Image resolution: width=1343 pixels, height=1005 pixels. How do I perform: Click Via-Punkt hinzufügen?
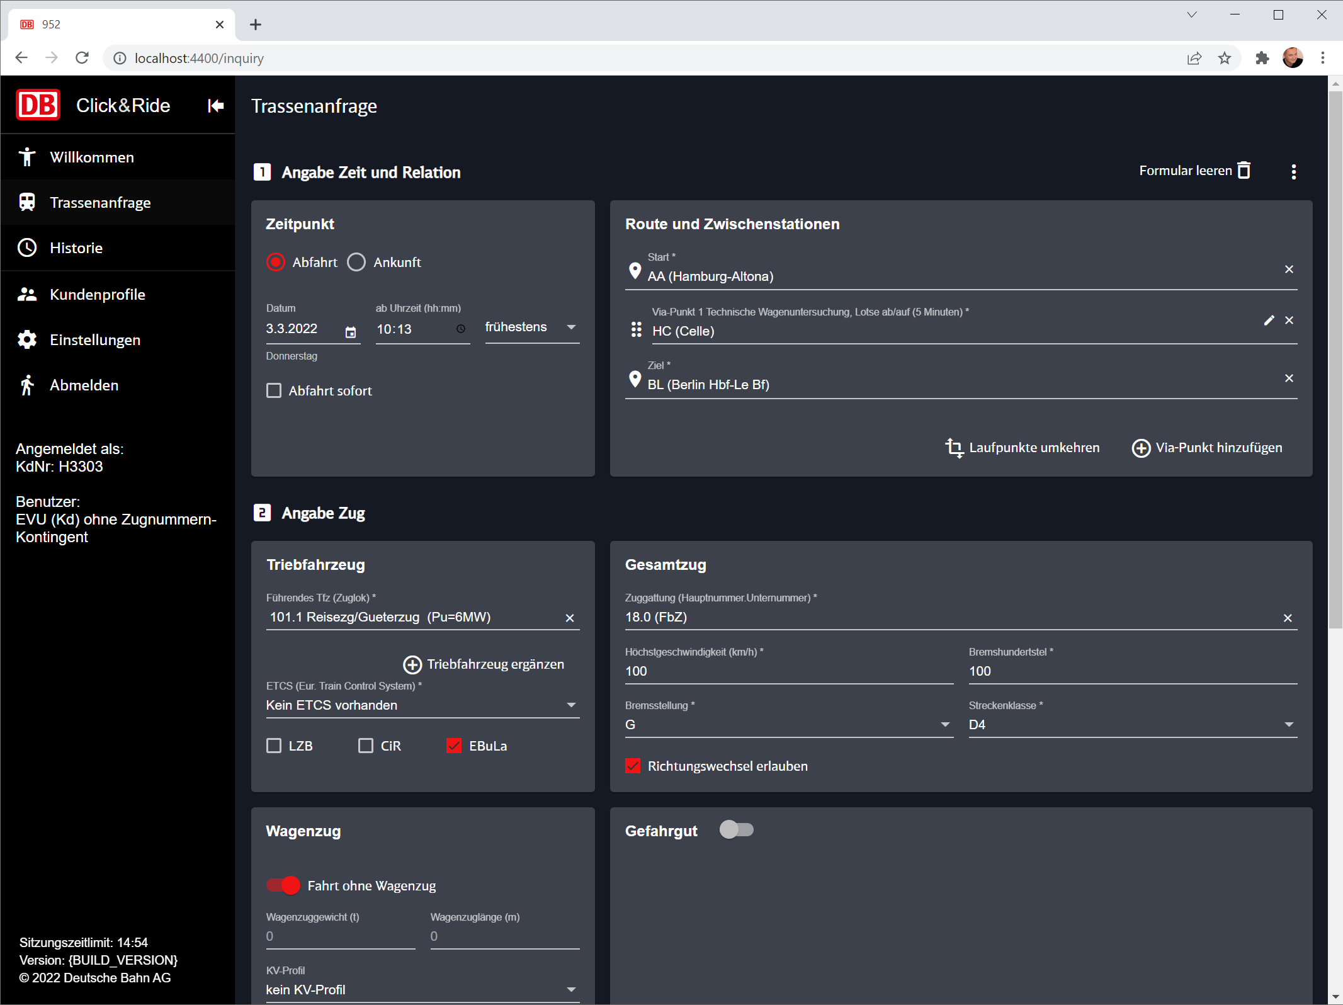1207,448
